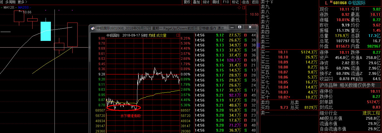This screenshot has width=382, height=133.
Task: Click the blue MA250 indicator label
Action: [x=23, y=8]
